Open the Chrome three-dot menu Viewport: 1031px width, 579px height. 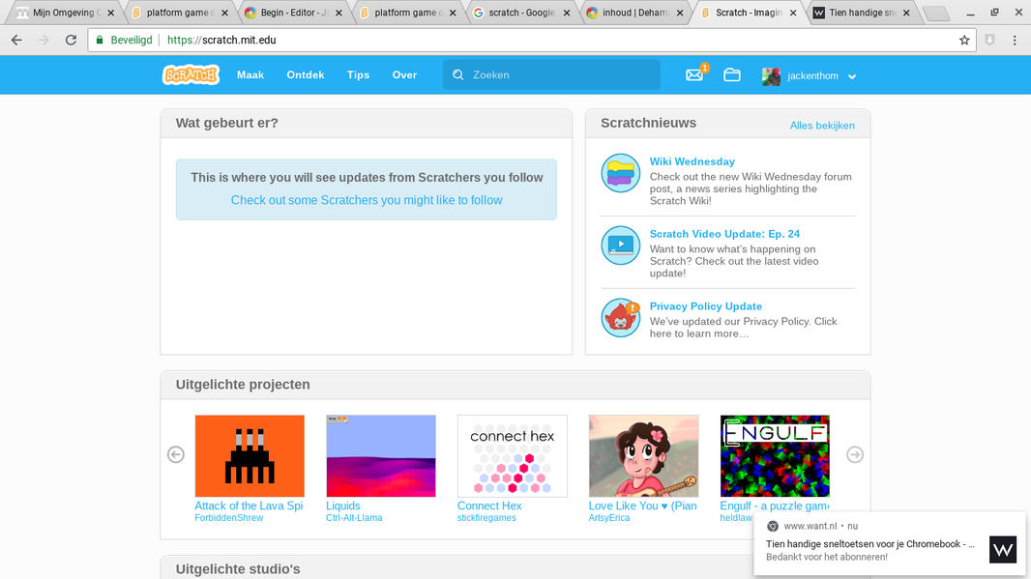[x=1015, y=40]
